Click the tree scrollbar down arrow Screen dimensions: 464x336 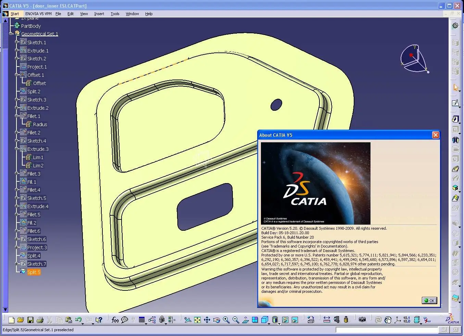(x=5, y=310)
